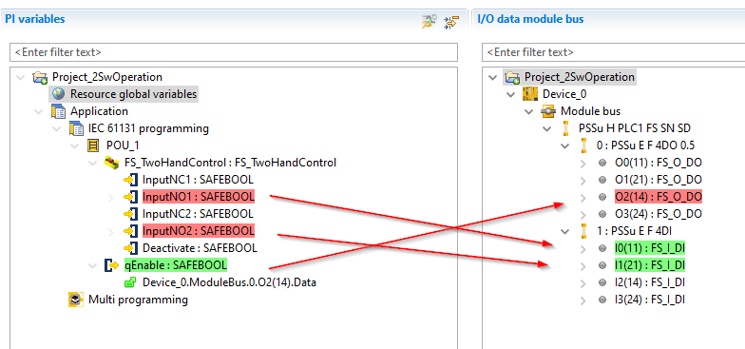This screenshot has width=745, height=349.
Task: Click the FS_TwoHandControl function block icon
Action: (112, 163)
